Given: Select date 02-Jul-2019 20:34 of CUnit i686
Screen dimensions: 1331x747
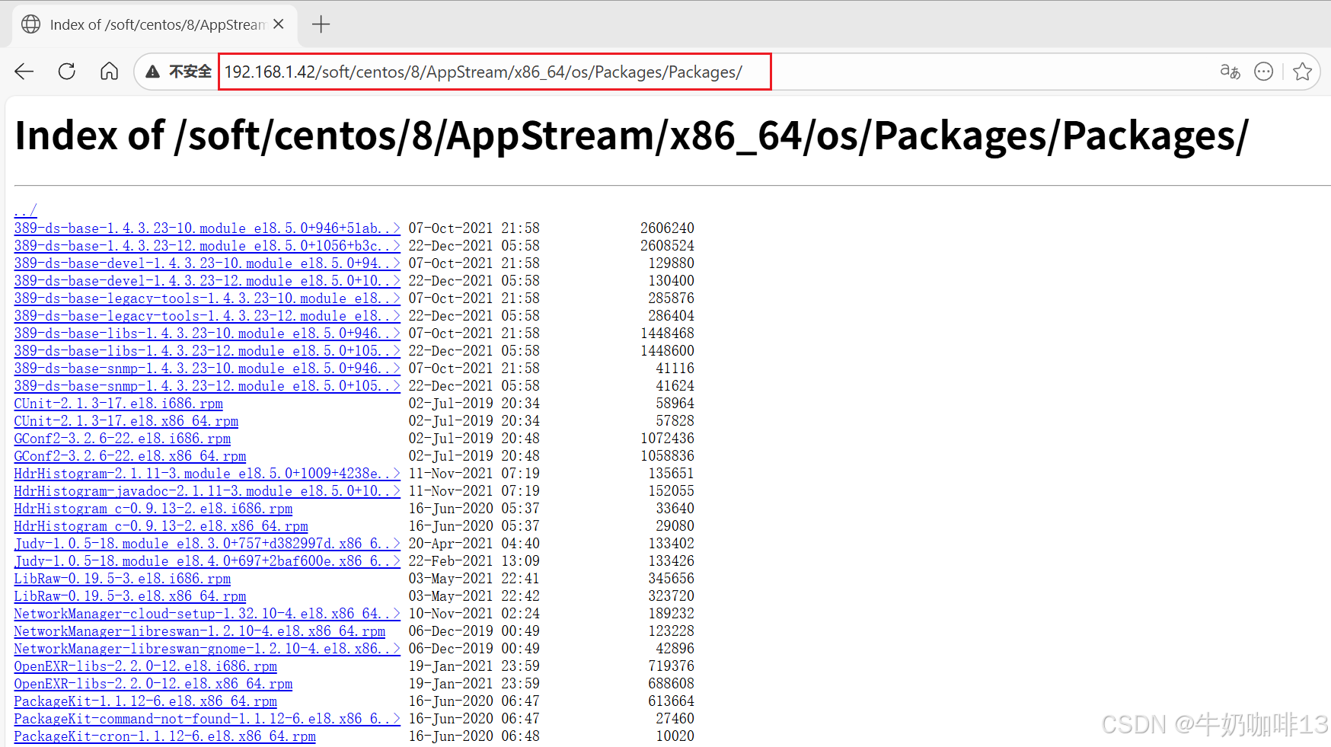Looking at the screenshot, I should pos(474,404).
